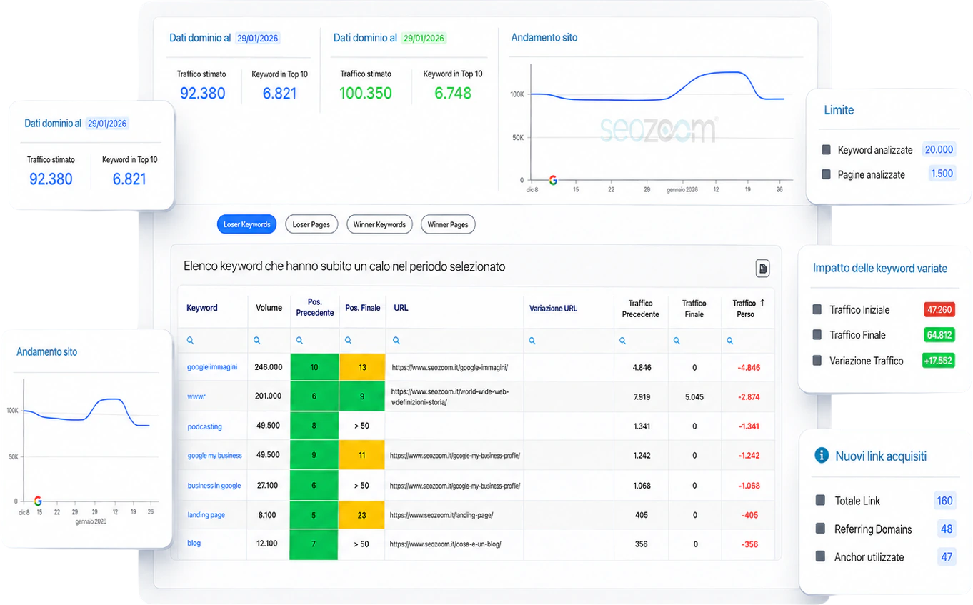973x605 pixels.
Task: Click the 48 value beside Referring Domains
Action: pos(947,529)
